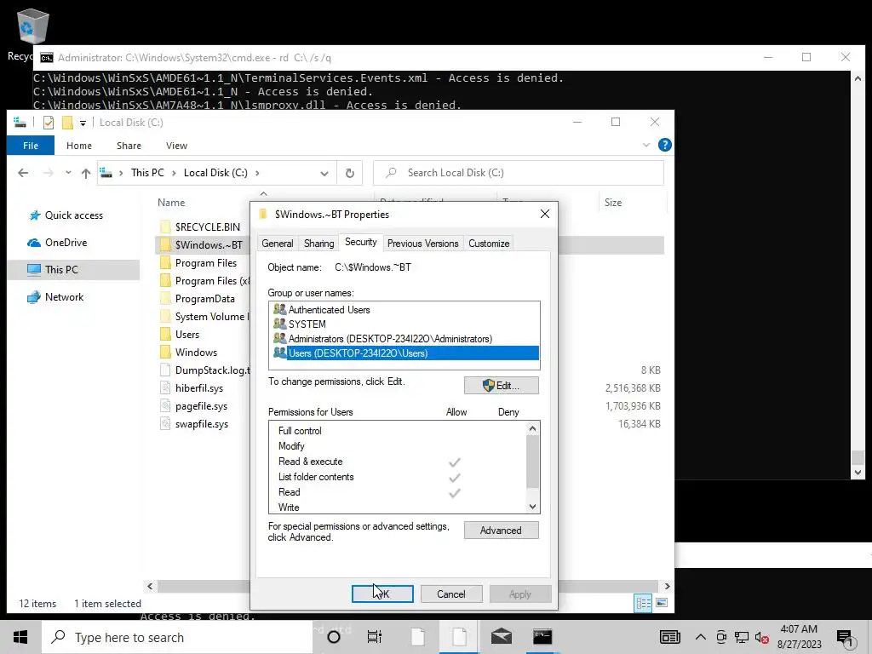The height and width of the screenshot is (654, 872).
Task: Click the Search Local Disk (C:) field
Action: click(519, 173)
